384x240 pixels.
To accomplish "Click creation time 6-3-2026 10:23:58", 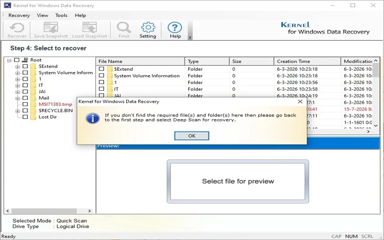I will (297, 89).
